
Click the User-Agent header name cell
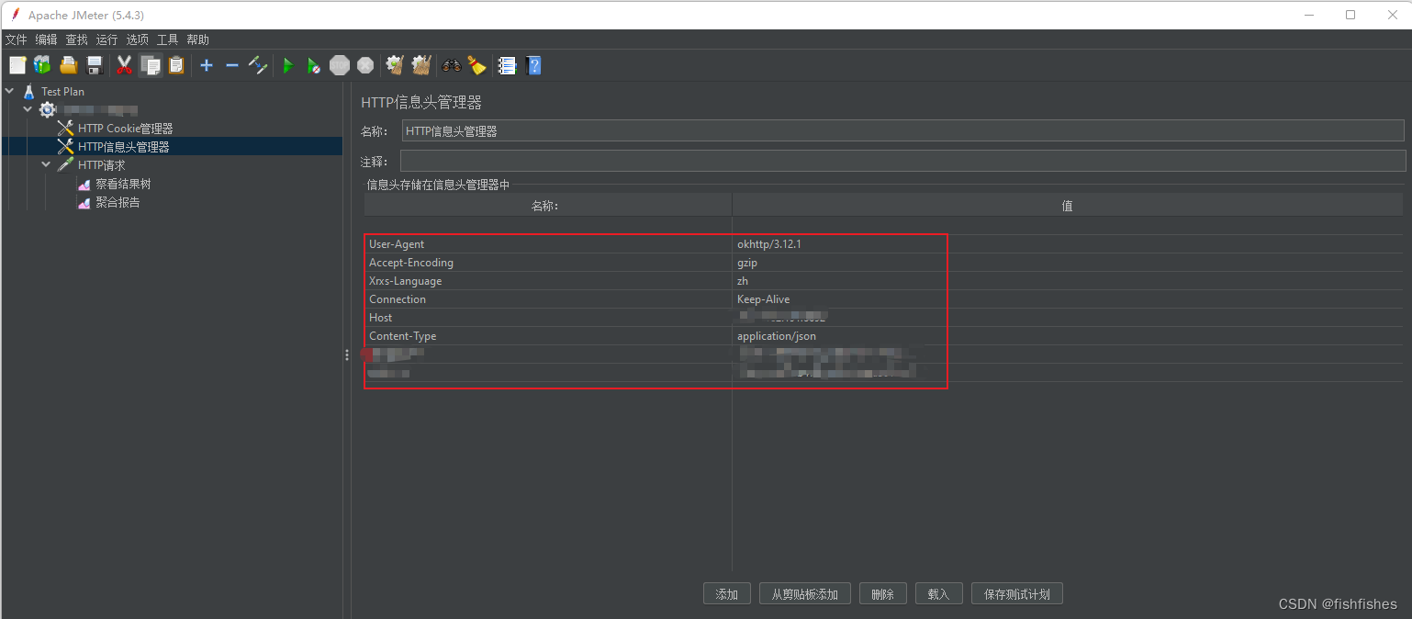pyautogui.click(x=548, y=244)
